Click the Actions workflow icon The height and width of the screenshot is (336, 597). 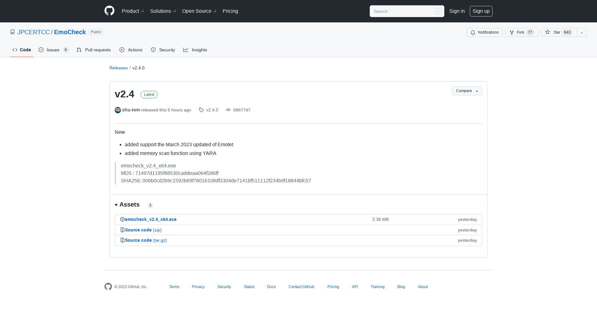(x=122, y=50)
